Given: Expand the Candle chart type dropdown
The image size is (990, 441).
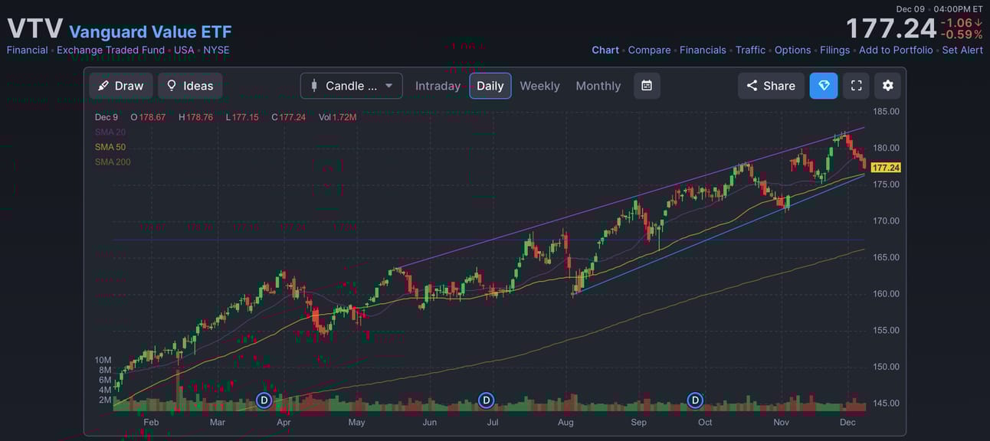Looking at the screenshot, I should (x=352, y=86).
